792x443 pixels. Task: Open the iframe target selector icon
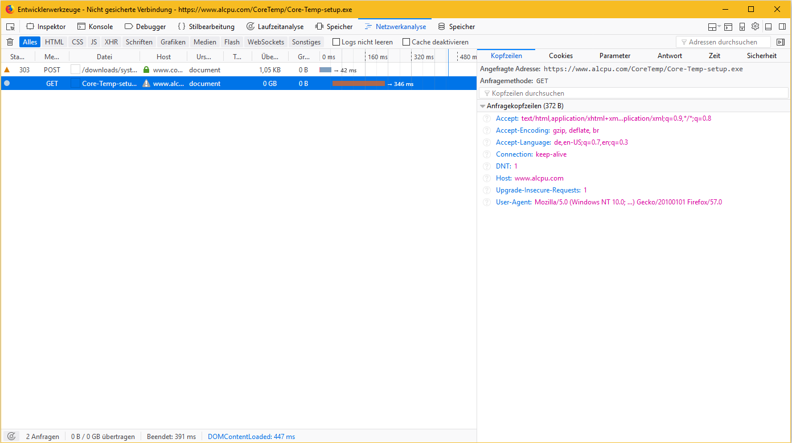pyautogui.click(x=712, y=27)
